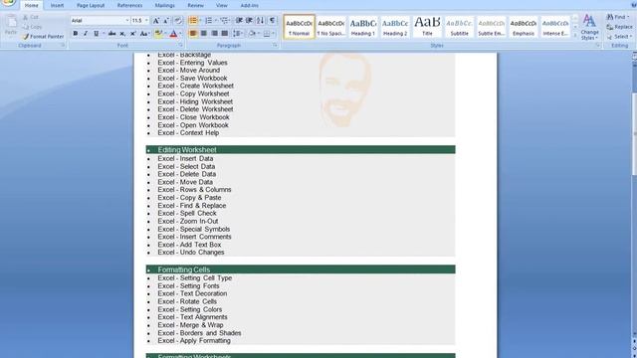This screenshot has height=358, width=637.
Task: Click the 'Excel - Merge & Wrap' line
Action: tap(190, 325)
